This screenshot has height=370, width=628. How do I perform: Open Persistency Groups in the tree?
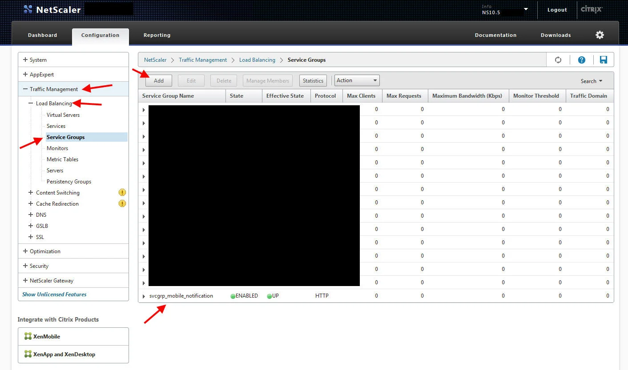[69, 181]
